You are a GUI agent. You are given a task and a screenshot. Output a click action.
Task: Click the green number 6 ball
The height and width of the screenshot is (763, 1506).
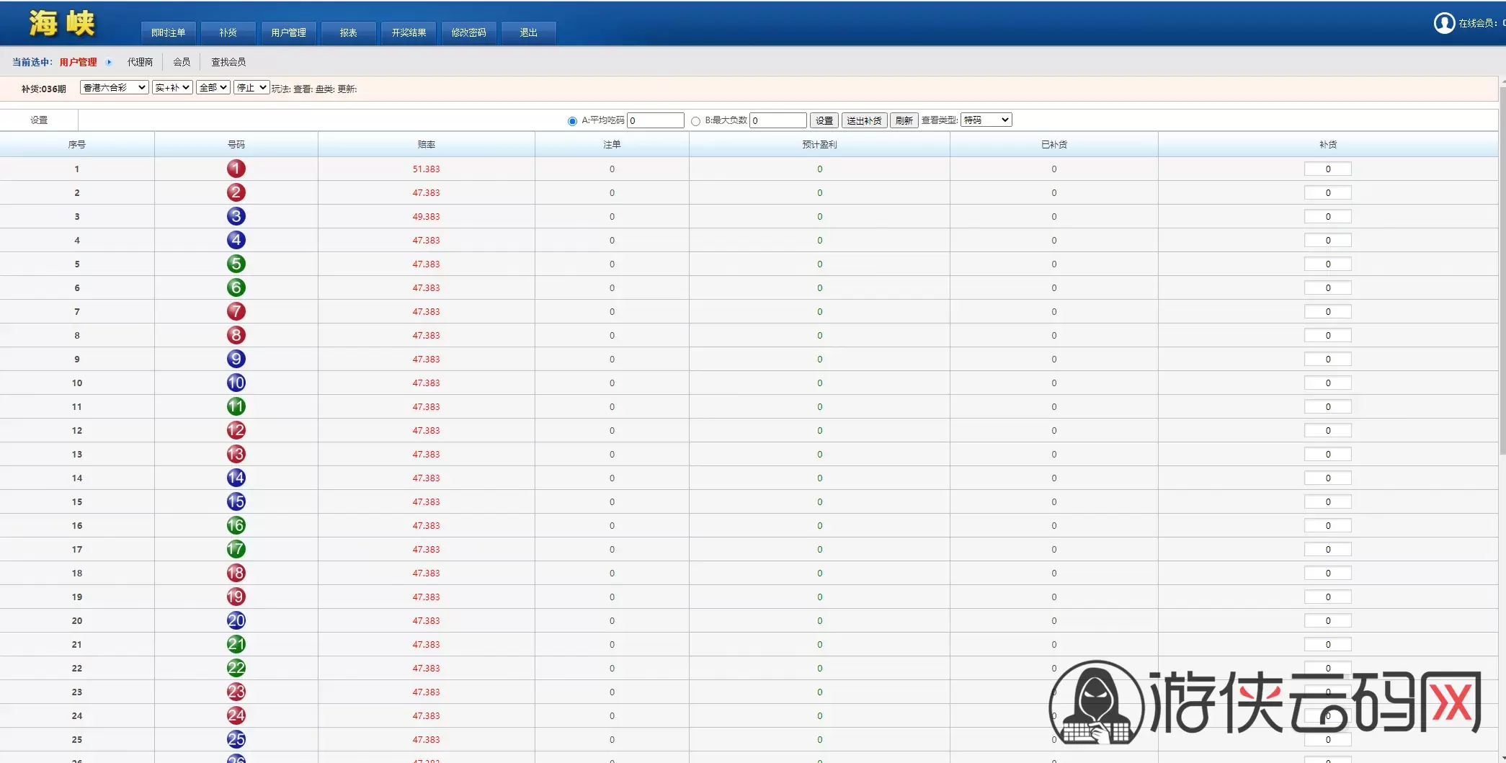(x=236, y=287)
